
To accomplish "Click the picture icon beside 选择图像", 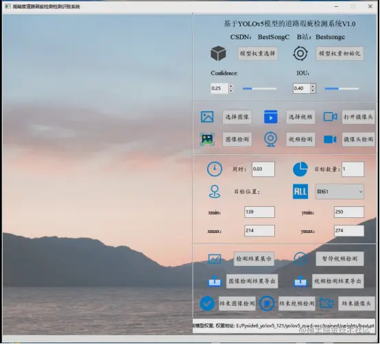I will click(x=207, y=117).
